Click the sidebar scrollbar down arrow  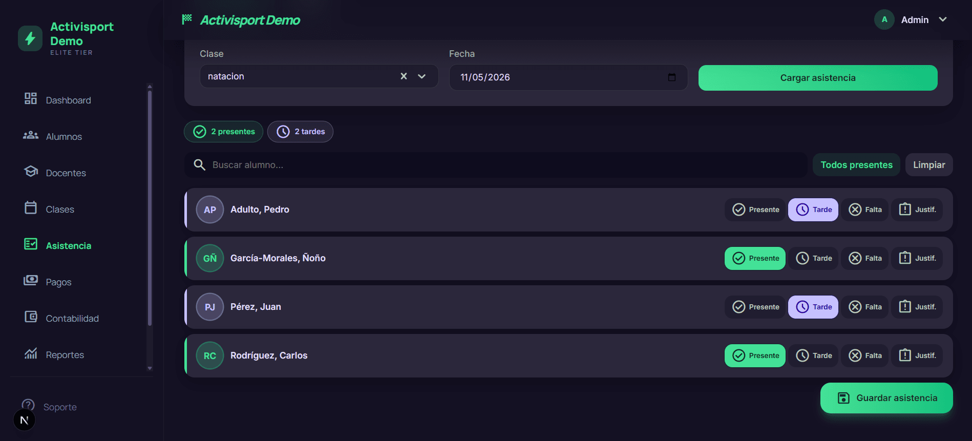(x=150, y=368)
